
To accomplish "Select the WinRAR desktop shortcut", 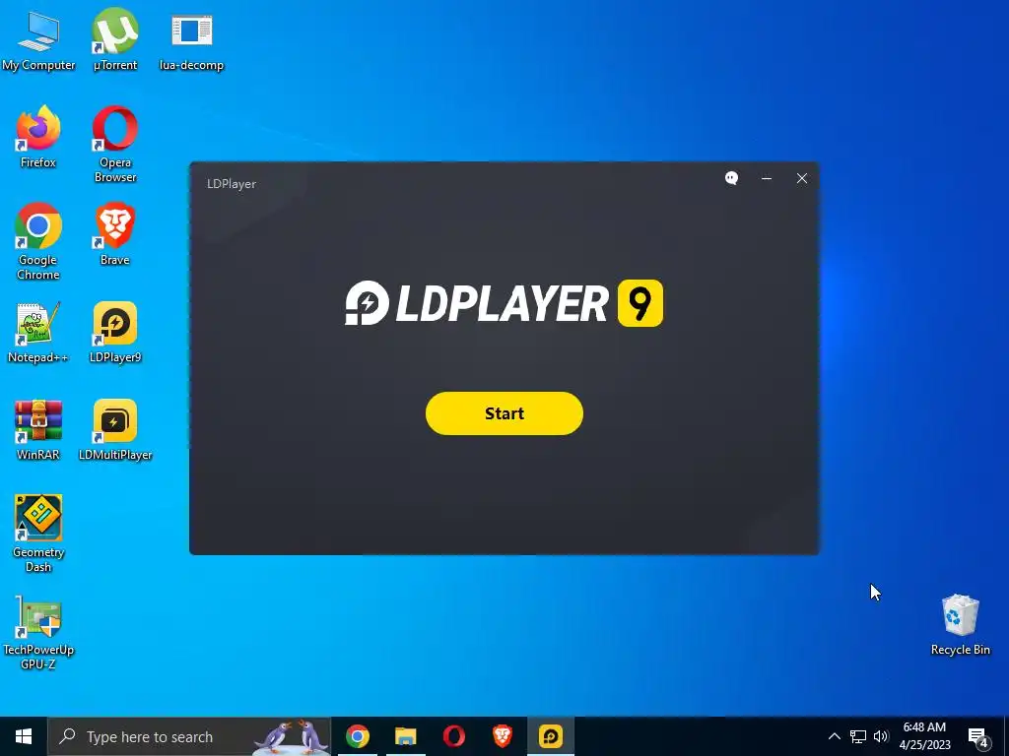I will point(38,430).
